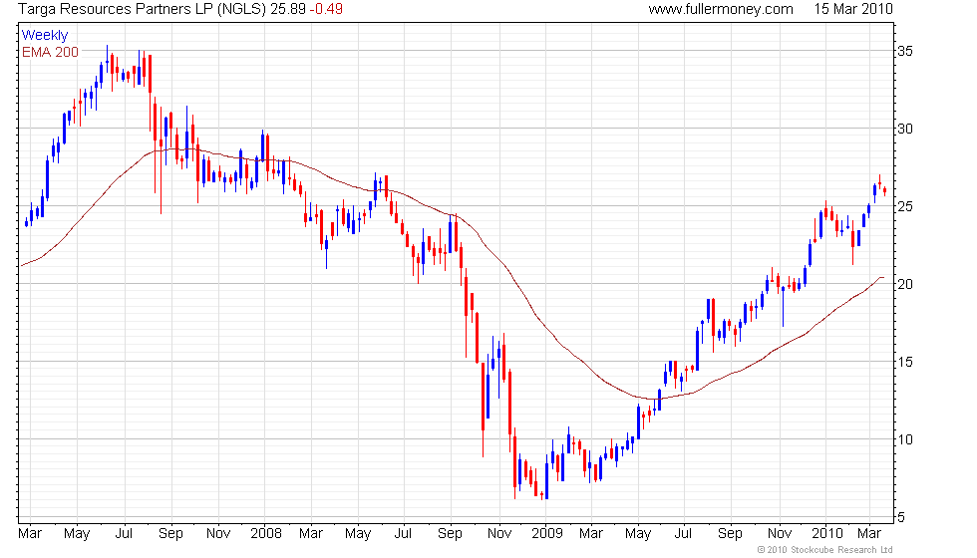Click the '2008' year label on time axis
This screenshot has width=977, height=558.
(x=266, y=534)
